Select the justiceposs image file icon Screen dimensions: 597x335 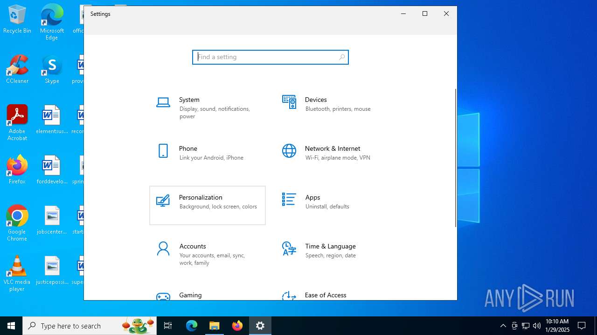[52, 271]
